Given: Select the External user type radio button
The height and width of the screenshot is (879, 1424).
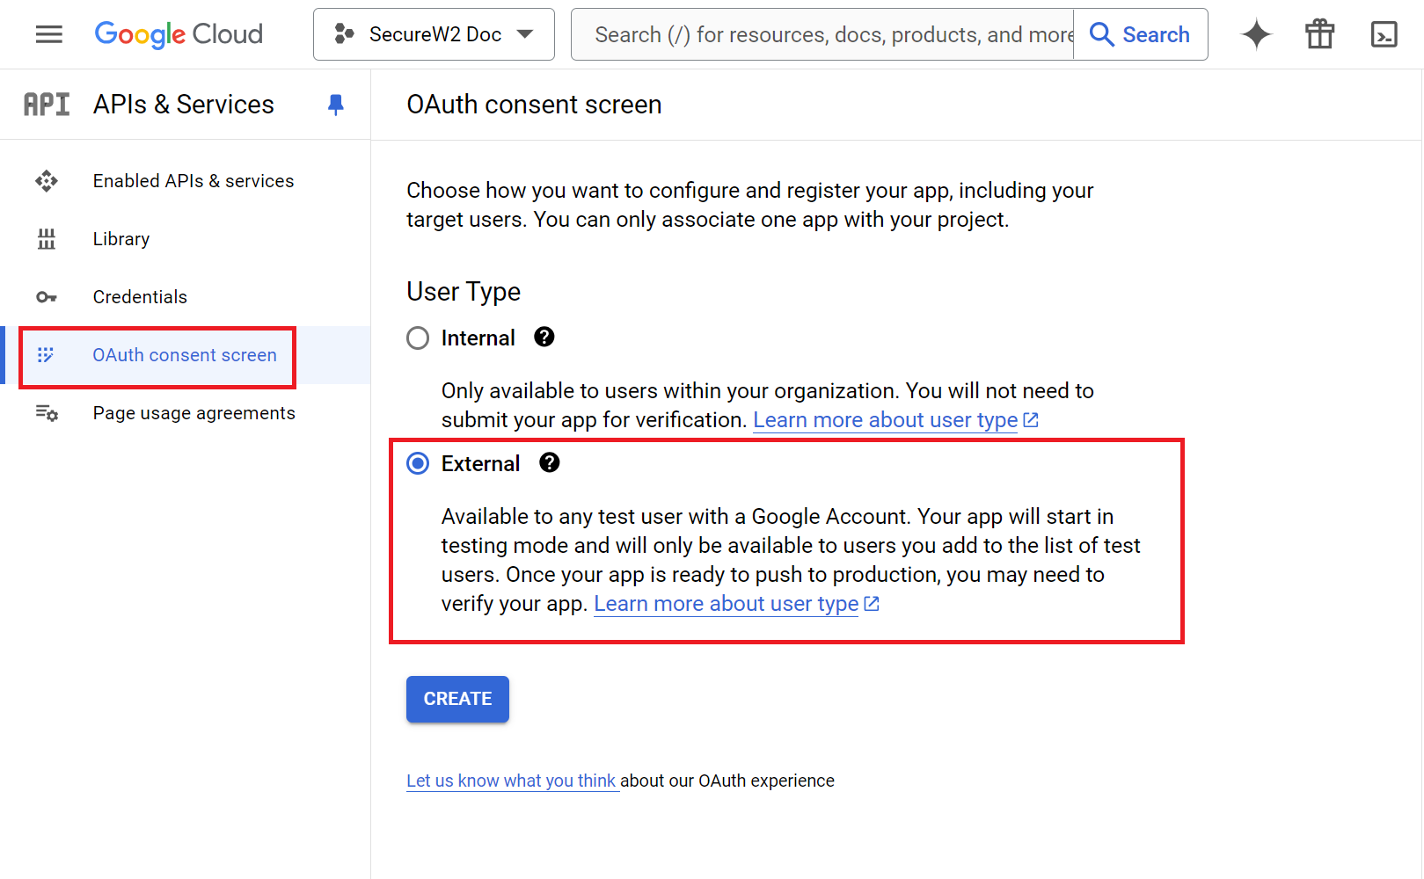Looking at the screenshot, I should click(418, 464).
